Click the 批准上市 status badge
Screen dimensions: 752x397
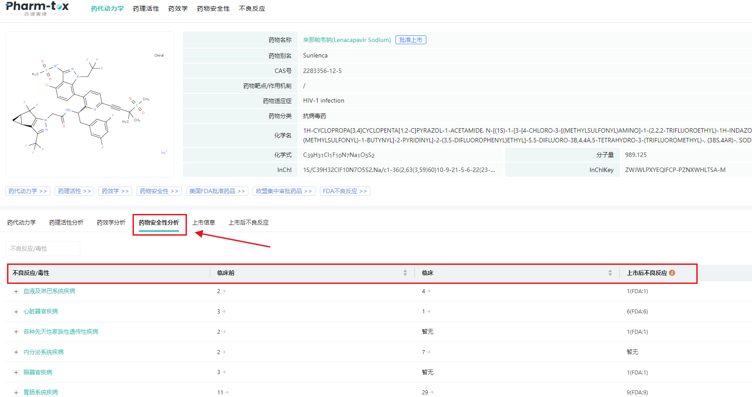[410, 40]
